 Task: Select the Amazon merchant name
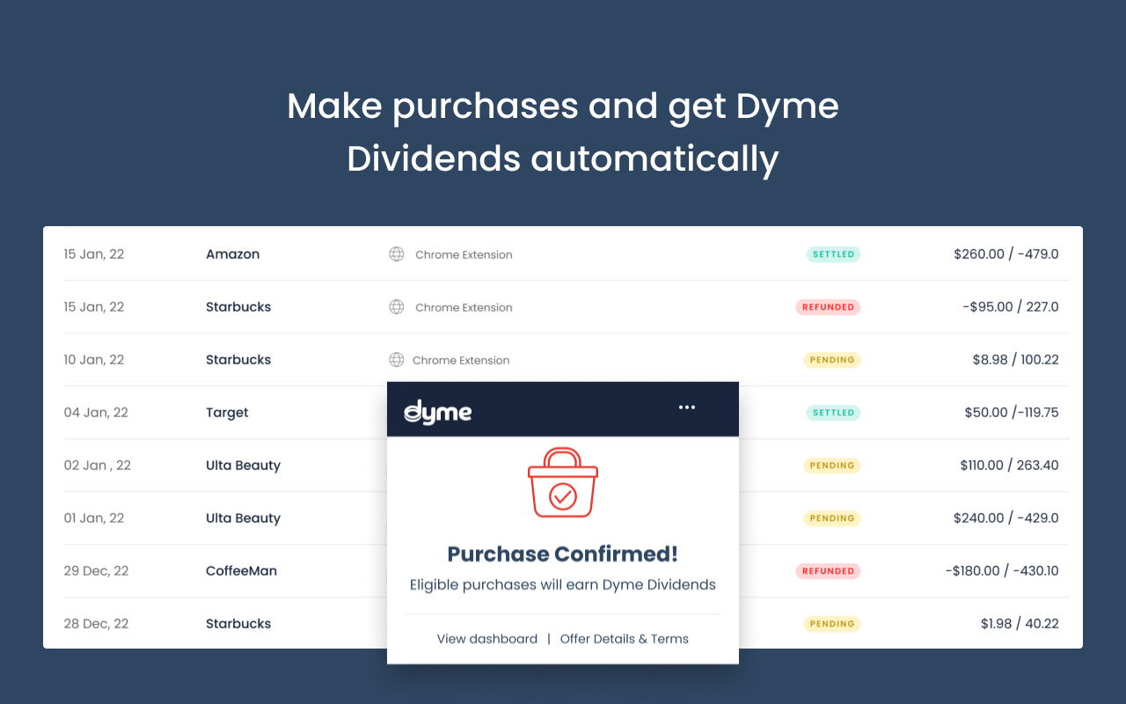pyautogui.click(x=233, y=254)
